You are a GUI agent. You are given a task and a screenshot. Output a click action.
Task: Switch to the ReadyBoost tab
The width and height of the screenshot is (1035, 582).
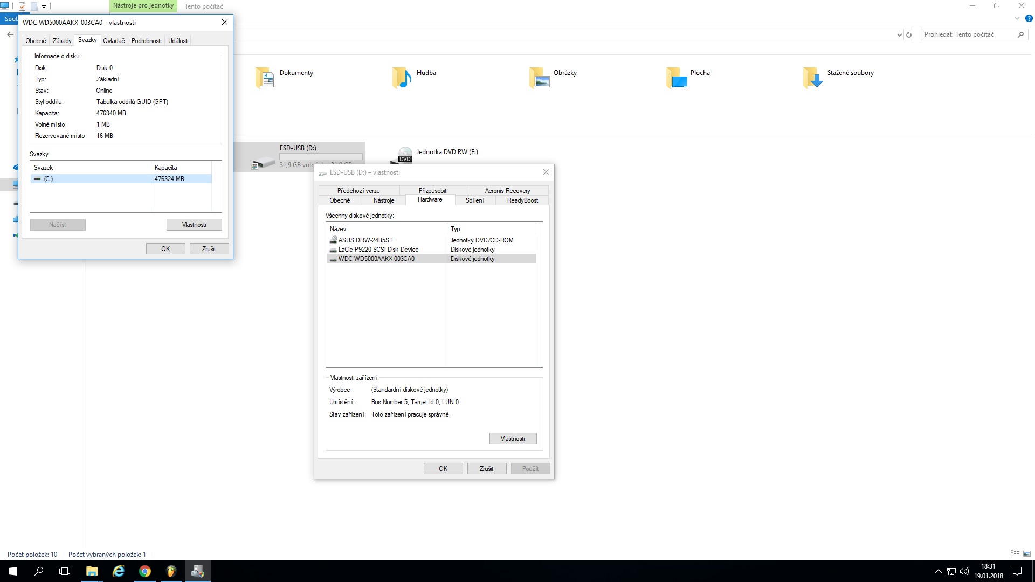pos(522,200)
